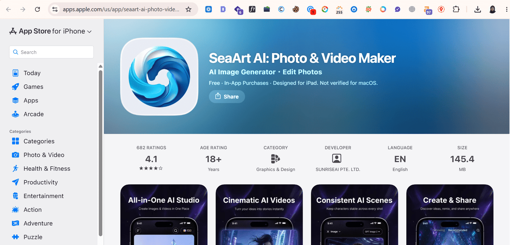This screenshot has width=510, height=245.
Task: Select Apps in the sidebar
Action: (31, 100)
